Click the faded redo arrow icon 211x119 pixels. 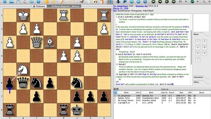tap(53, 2)
